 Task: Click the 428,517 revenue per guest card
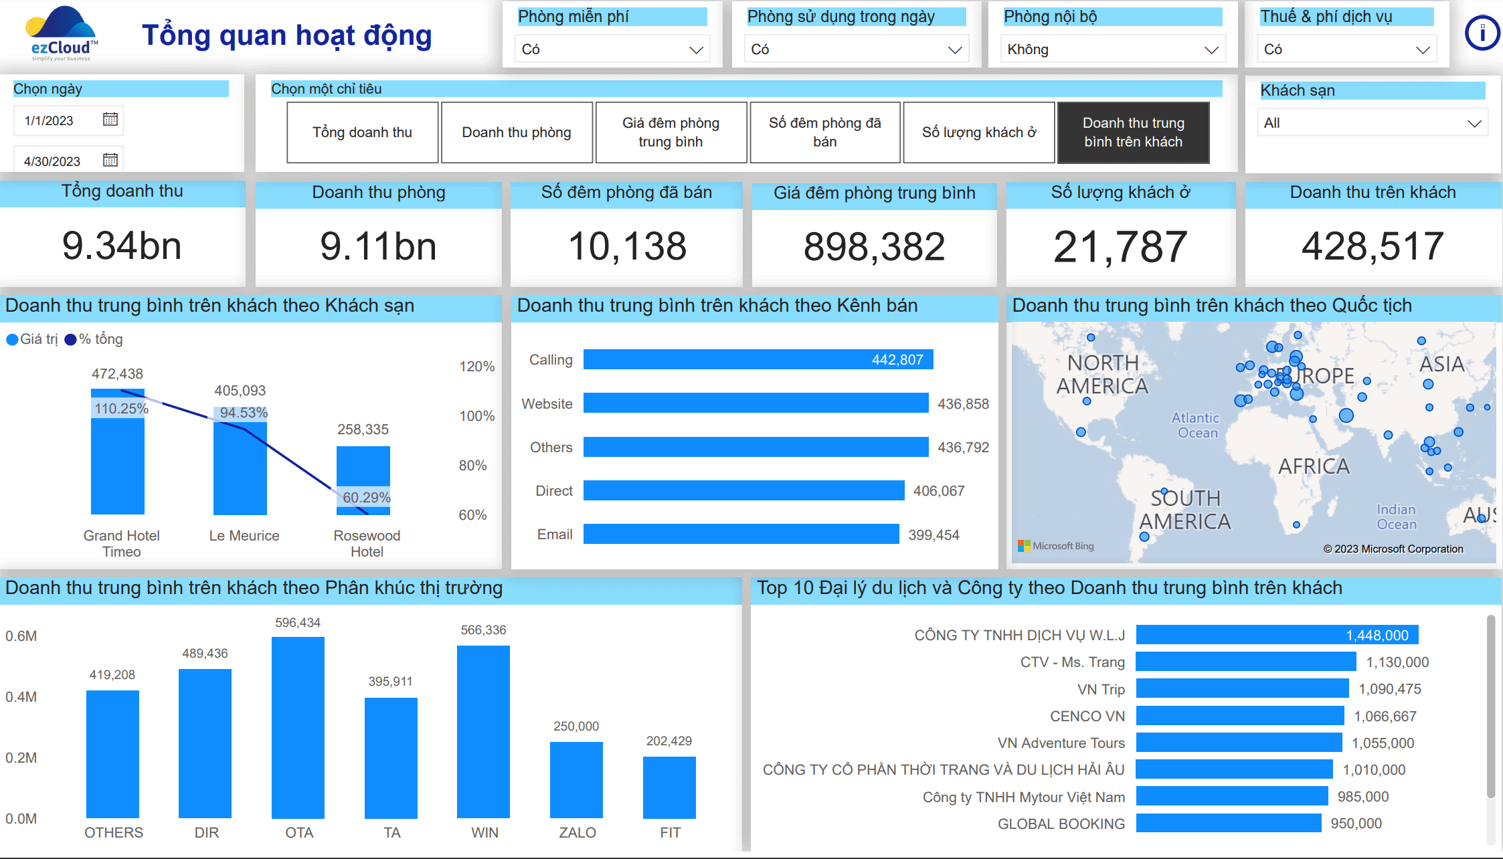[x=1373, y=233]
